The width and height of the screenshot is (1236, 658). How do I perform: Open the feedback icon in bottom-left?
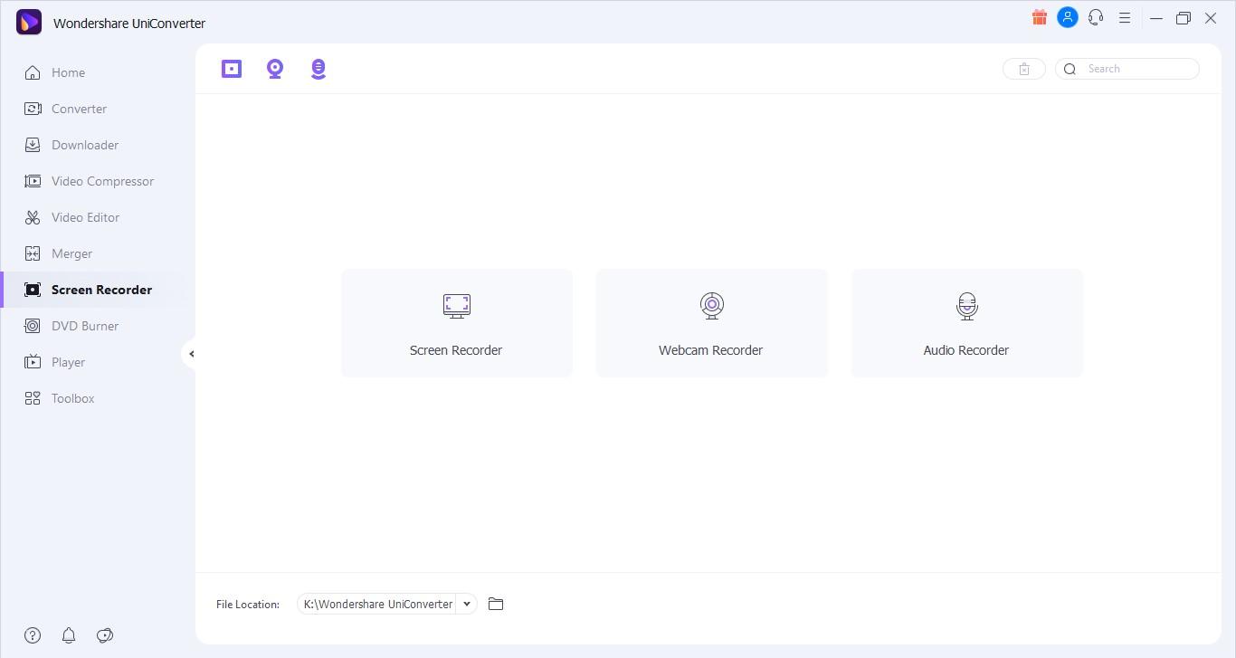pos(105,635)
